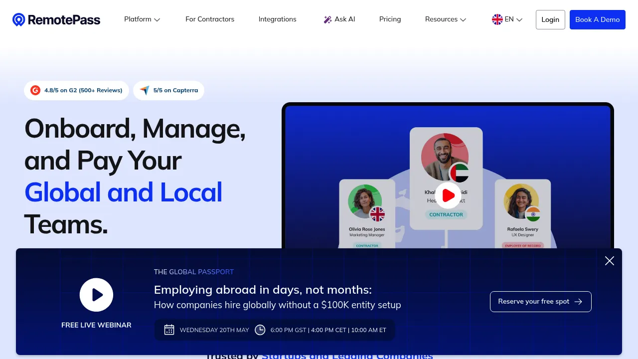The height and width of the screenshot is (359, 638).
Task: Click the clock icon beside webinar time
Action: (x=260, y=330)
